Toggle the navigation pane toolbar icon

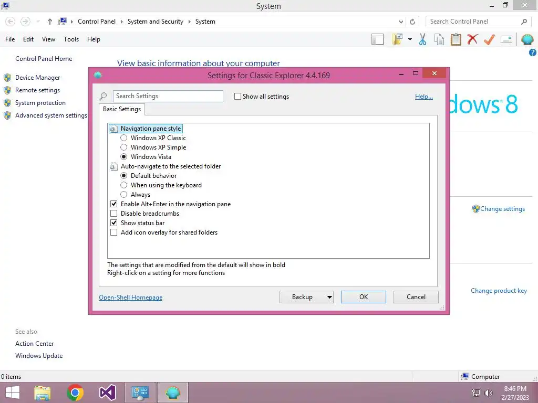tap(377, 39)
